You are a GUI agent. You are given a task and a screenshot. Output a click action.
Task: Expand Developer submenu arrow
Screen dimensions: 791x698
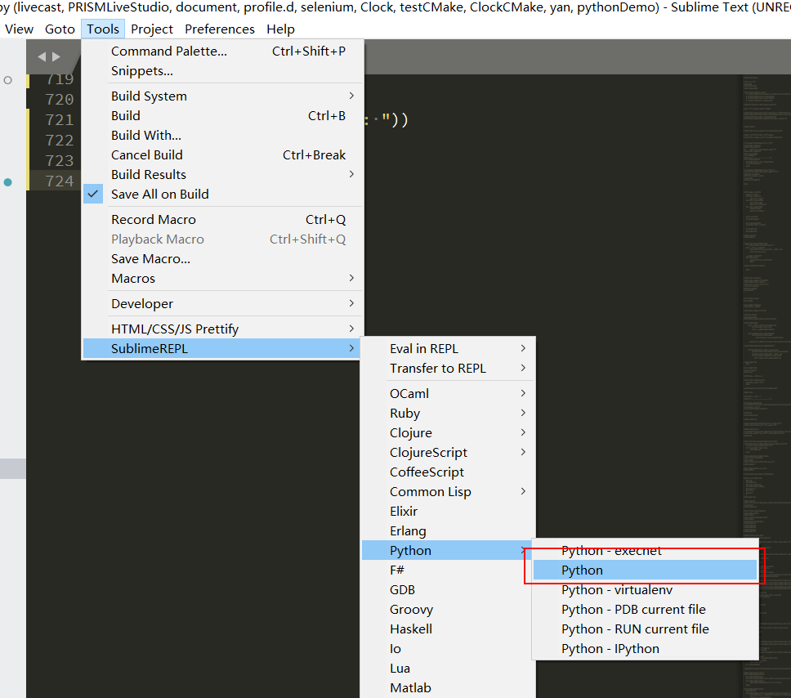coord(351,303)
